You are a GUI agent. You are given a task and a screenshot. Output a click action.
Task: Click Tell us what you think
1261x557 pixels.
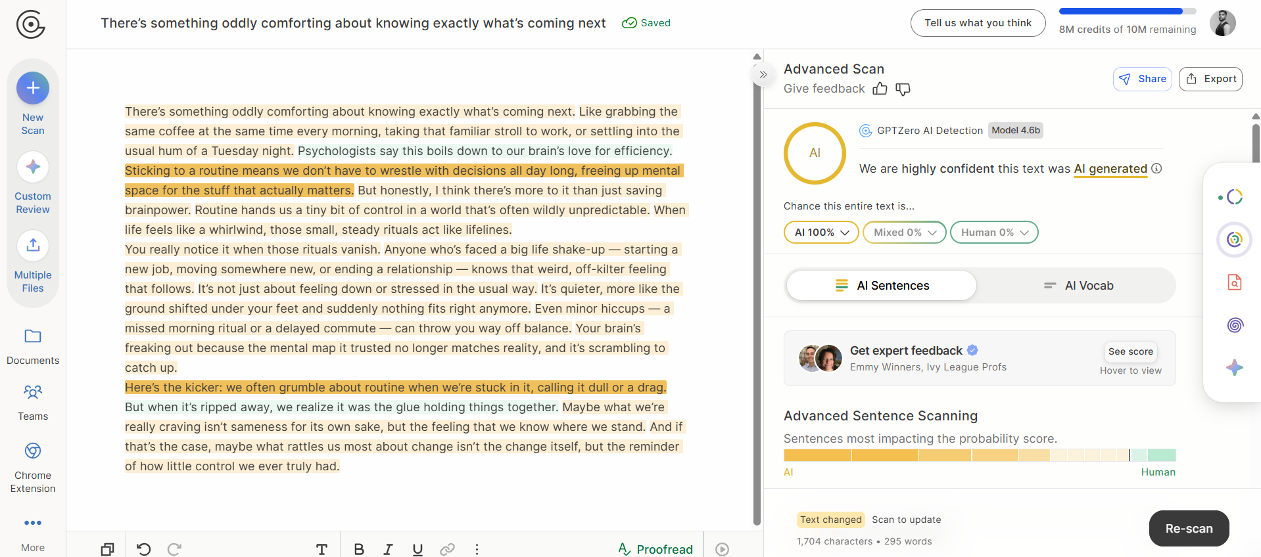pyautogui.click(x=978, y=23)
